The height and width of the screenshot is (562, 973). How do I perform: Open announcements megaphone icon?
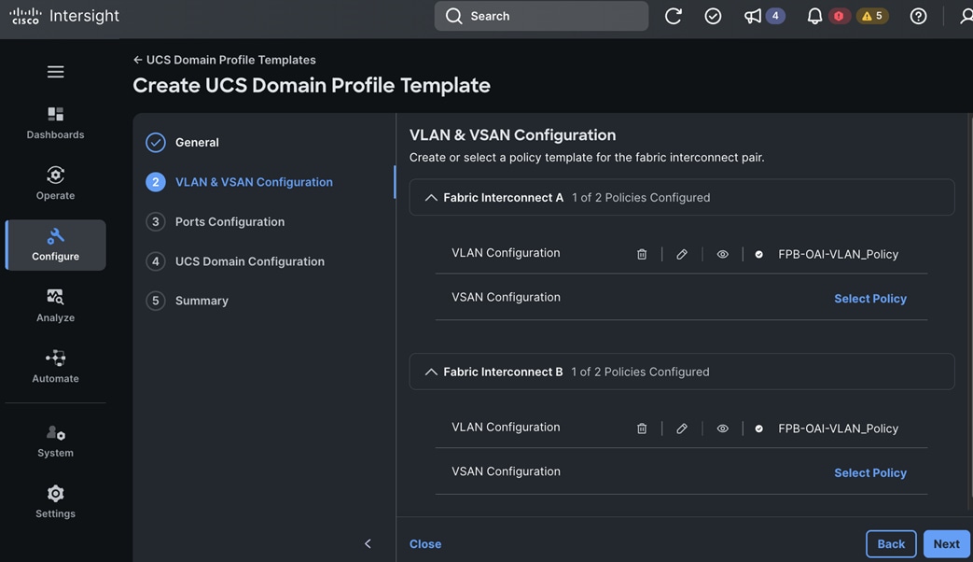coord(752,16)
